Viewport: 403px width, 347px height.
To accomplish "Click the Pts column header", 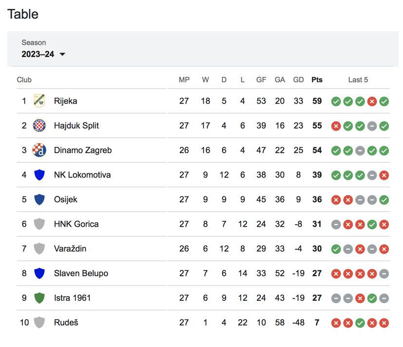I will 317,80.
